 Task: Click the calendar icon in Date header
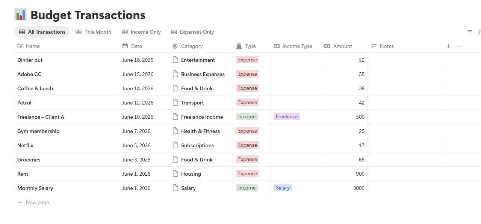tap(125, 46)
